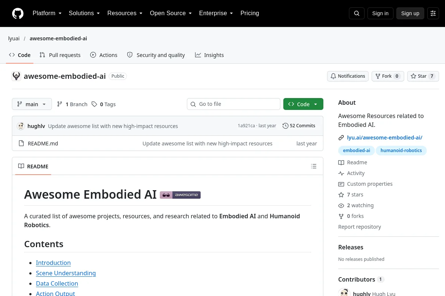Click the note icon beside Custom properties
The height and width of the screenshot is (296, 445).
tap(341, 184)
